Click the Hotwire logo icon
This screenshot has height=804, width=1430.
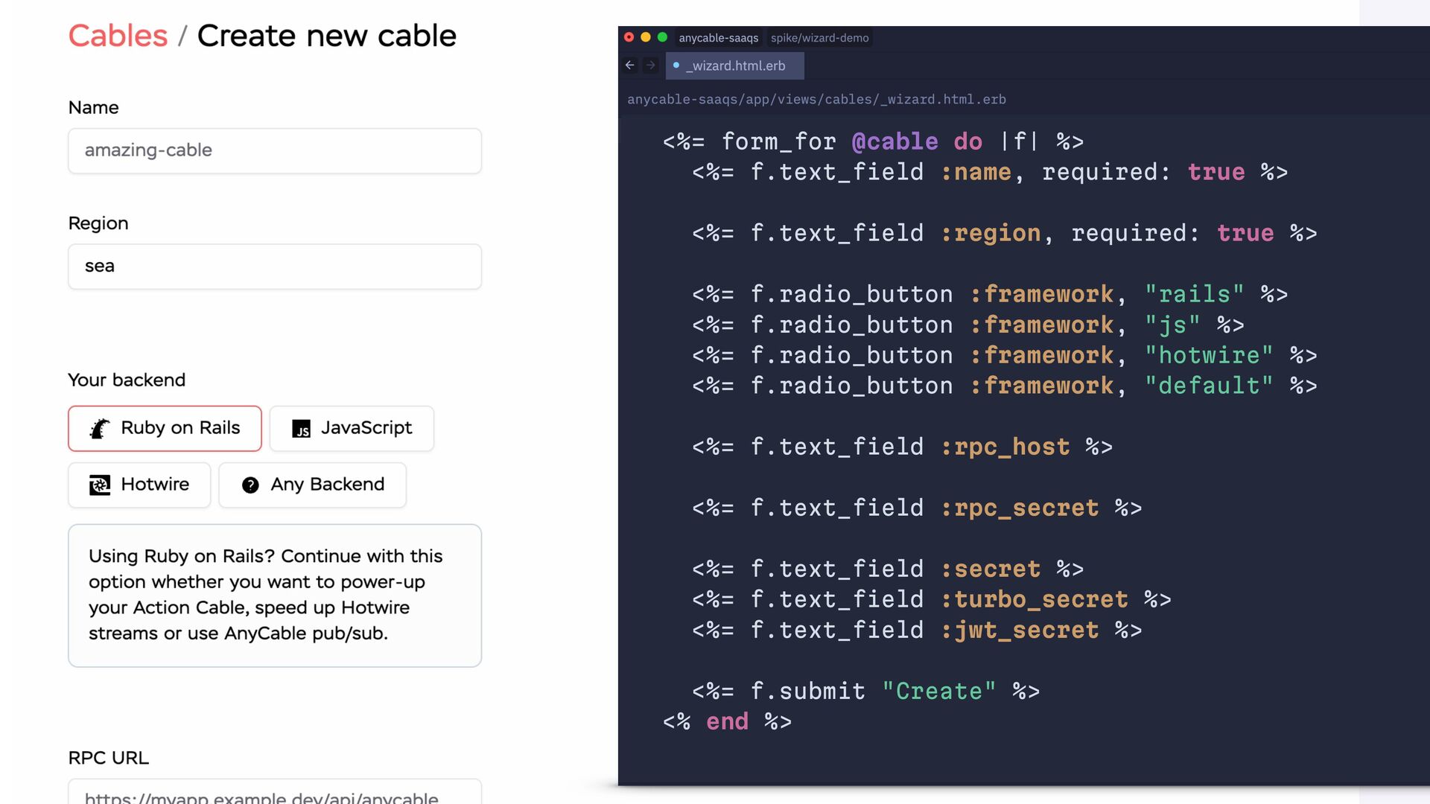(100, 485)
